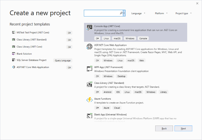This screenshot has width=202, height=140.
Task: Close the Create a new project dialog
Action: [197, 3]
